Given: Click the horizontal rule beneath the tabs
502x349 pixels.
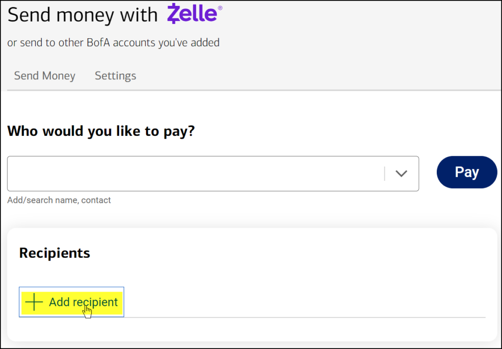Looking at the screenshot, I should click(x=251, y=91).
